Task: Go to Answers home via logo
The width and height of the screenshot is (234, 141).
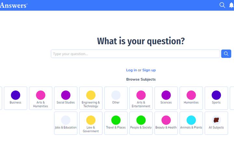Action: [14, 5]
